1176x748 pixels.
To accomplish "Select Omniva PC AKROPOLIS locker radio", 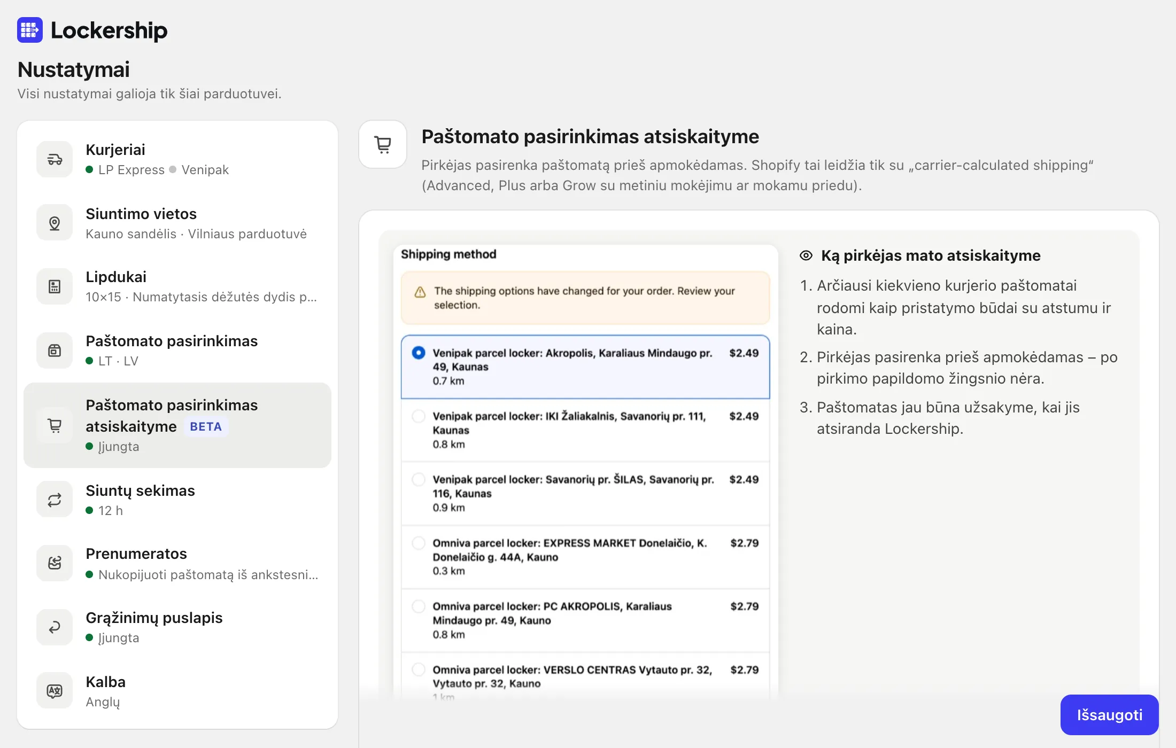I will coord(419,606).
